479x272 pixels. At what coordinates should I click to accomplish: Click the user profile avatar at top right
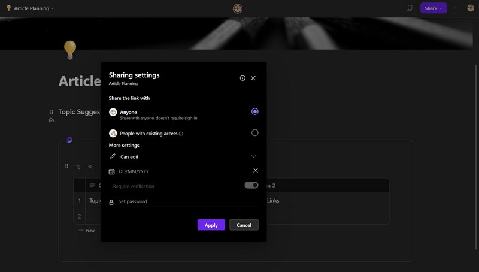pyautogui.click(x=471, y=8)
